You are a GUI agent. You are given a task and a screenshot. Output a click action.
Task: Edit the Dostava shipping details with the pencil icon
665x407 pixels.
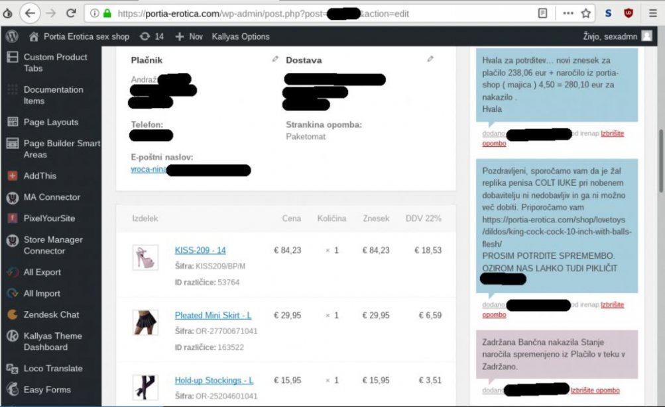click(x=430, y=60)
